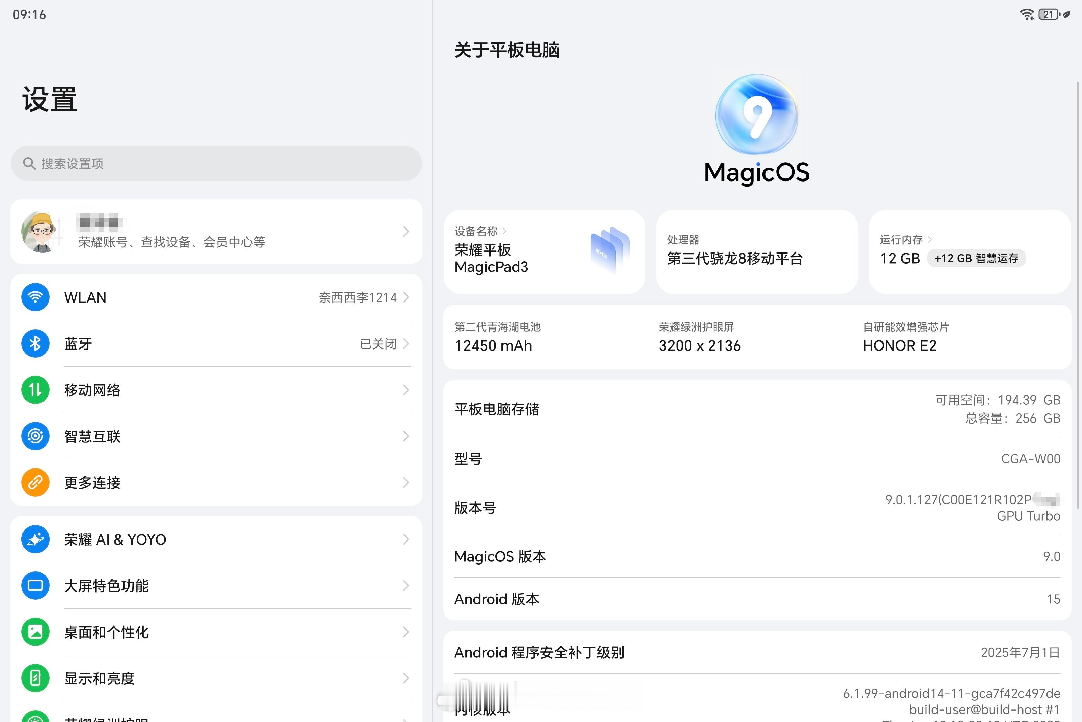This screenshot has width=1082, height=722.
Task: Tap the 12450 mAh battery value
Action: (493, 346)
